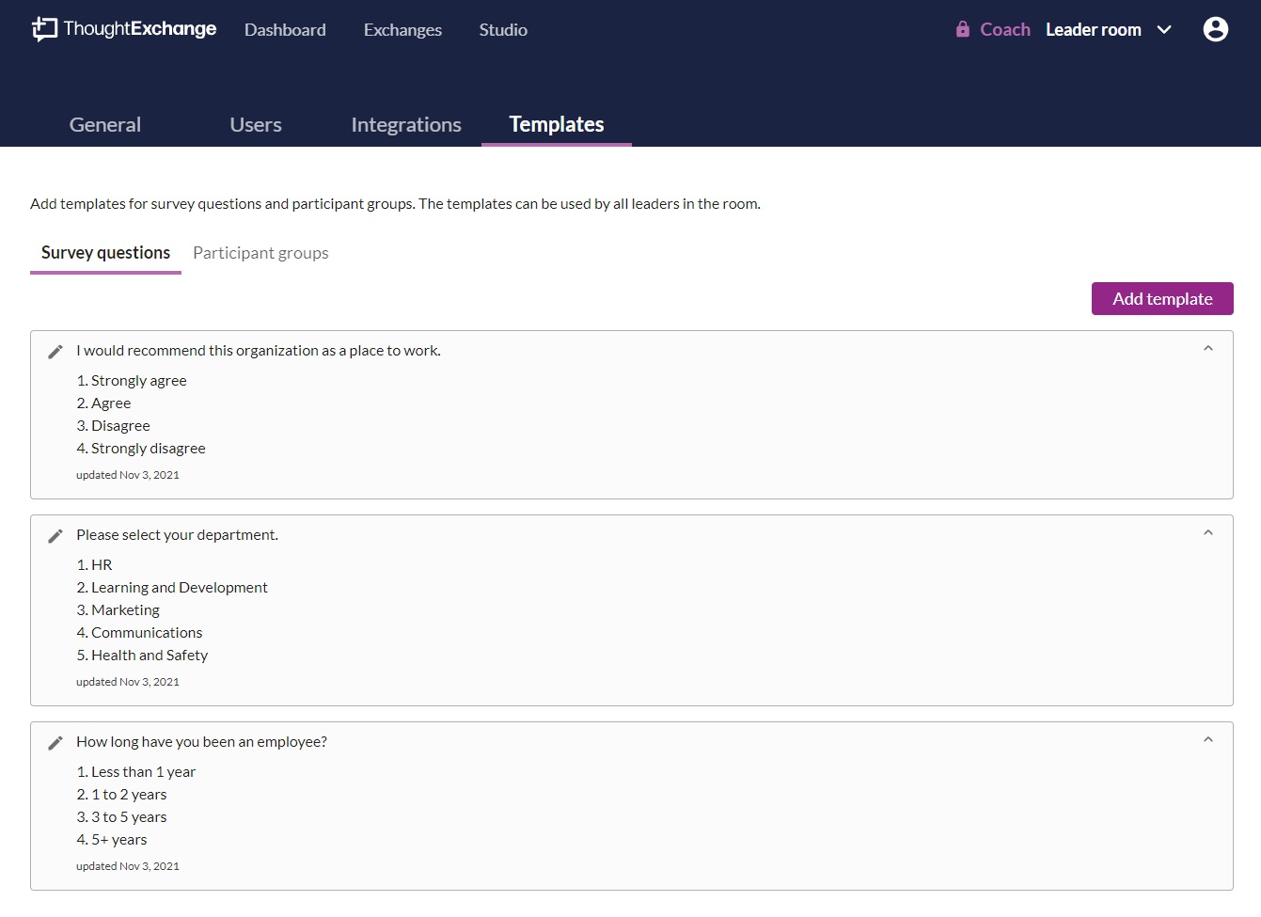Image resolution: width=1261 pixels, height=917 pixels.
Task: Edit the 'How long have you been' pencil
Action: [55, 742]
